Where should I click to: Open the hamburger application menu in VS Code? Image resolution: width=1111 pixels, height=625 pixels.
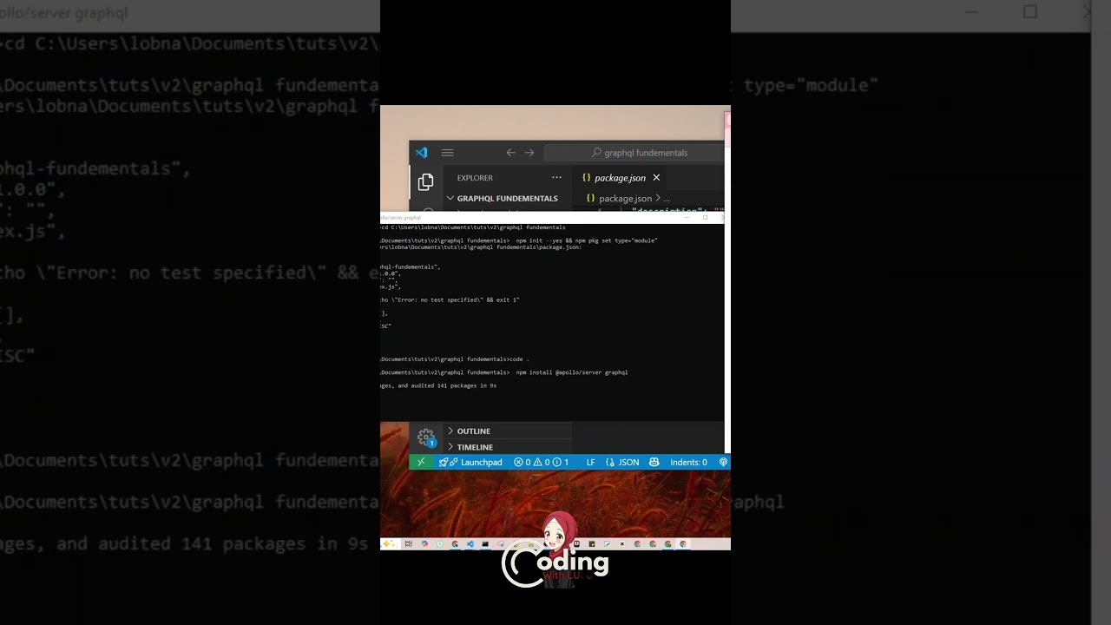click(447, 153)
